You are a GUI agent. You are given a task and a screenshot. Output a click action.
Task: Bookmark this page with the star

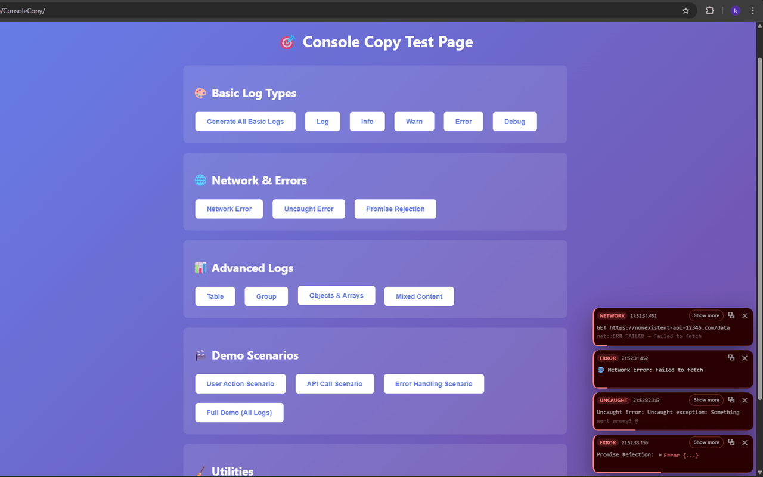pyautogui.click(x=686, y=11)
